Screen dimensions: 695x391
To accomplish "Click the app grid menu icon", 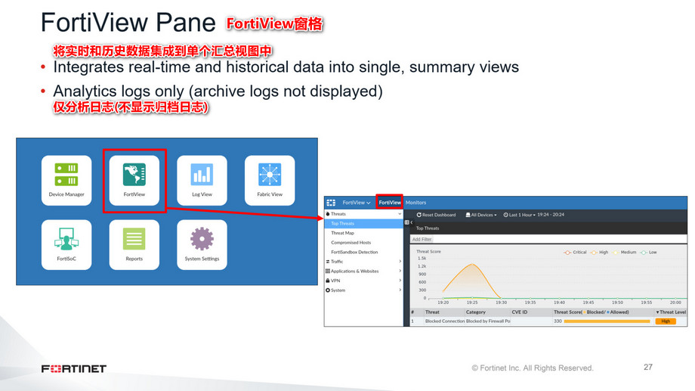I will point(331,203).
